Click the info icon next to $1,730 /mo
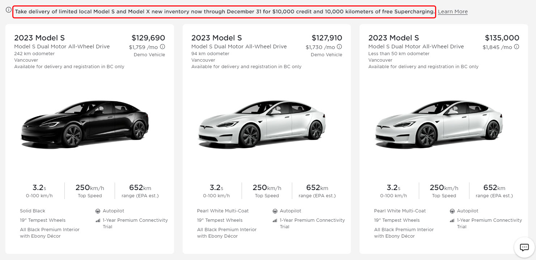 click(x=339, y=47)
